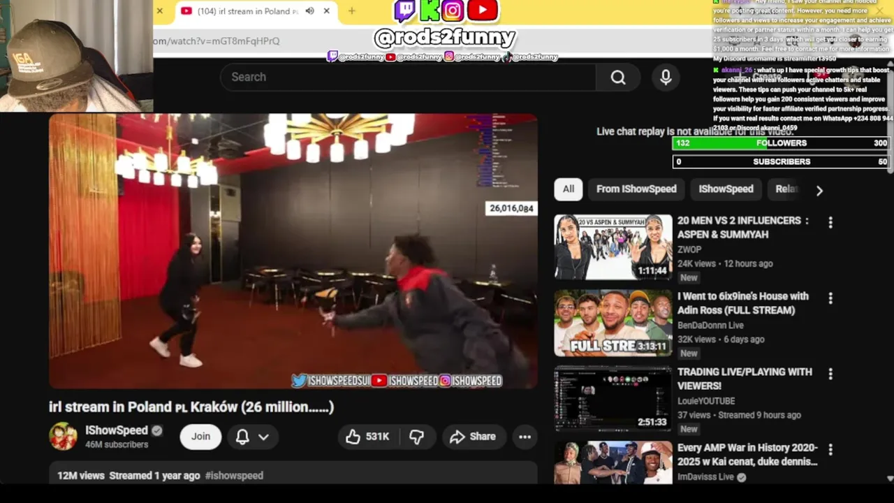Click '32K views · 6 days ago' text
The height and width of the screenshot is (503, 894).
coord(721,340)
